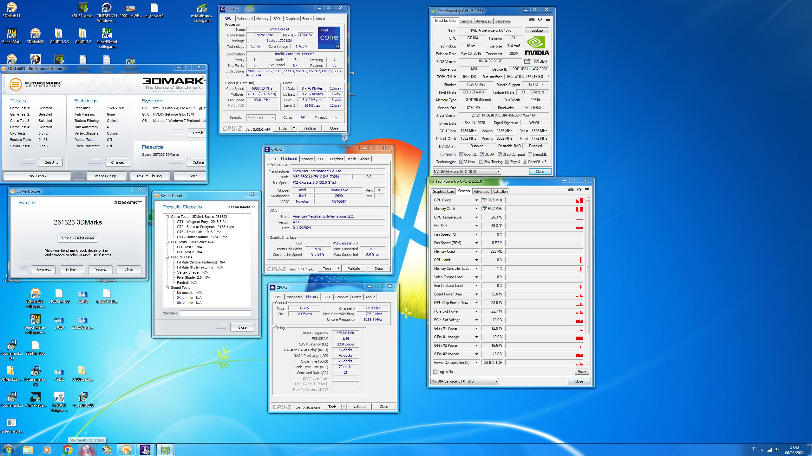Click the Reset button in GPU-Z Sensors
Screen dimensions: 812x456
click(x=582, y=372)
